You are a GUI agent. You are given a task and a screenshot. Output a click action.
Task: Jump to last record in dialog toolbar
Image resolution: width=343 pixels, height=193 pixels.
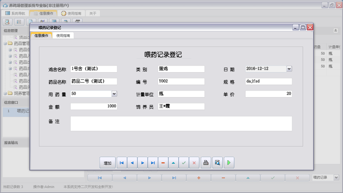click(153, 163)
